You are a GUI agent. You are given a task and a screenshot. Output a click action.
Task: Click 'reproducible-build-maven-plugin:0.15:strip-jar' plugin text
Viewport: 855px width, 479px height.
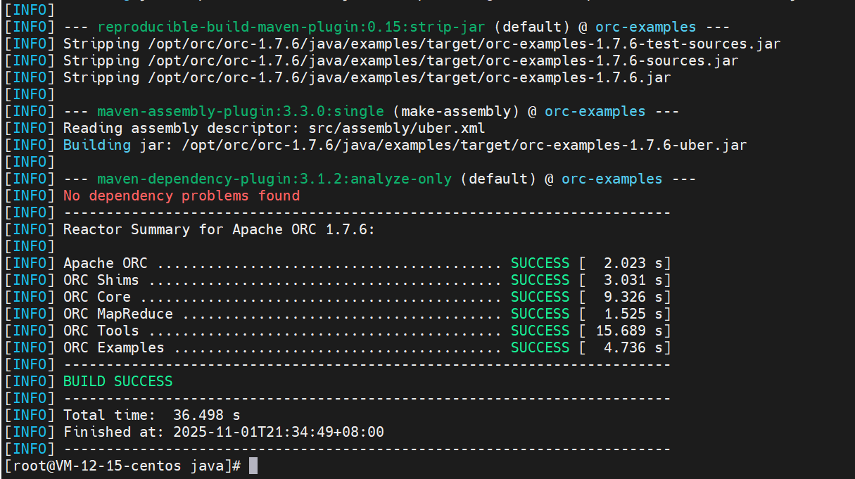pyautogui.click(x=291, y=27)
